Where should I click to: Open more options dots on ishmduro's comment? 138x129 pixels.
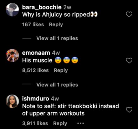coord(80,123)
